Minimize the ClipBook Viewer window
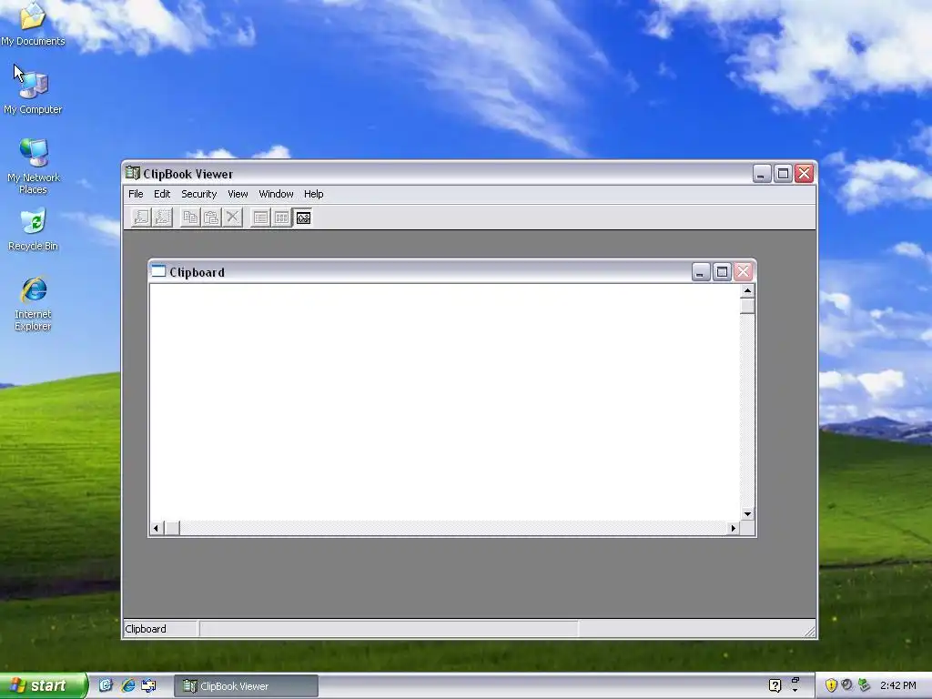 (x=762, y=174)
